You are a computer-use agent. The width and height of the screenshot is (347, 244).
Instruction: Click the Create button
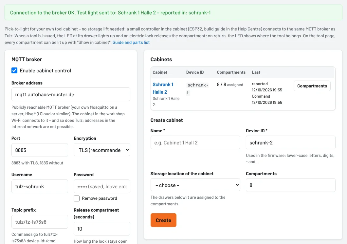[x=163, y=220]
